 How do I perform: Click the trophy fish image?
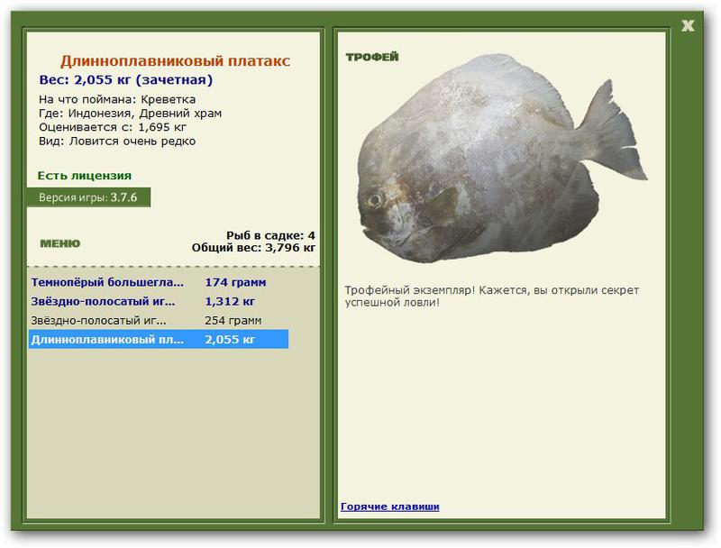click(x=503, y=159)
